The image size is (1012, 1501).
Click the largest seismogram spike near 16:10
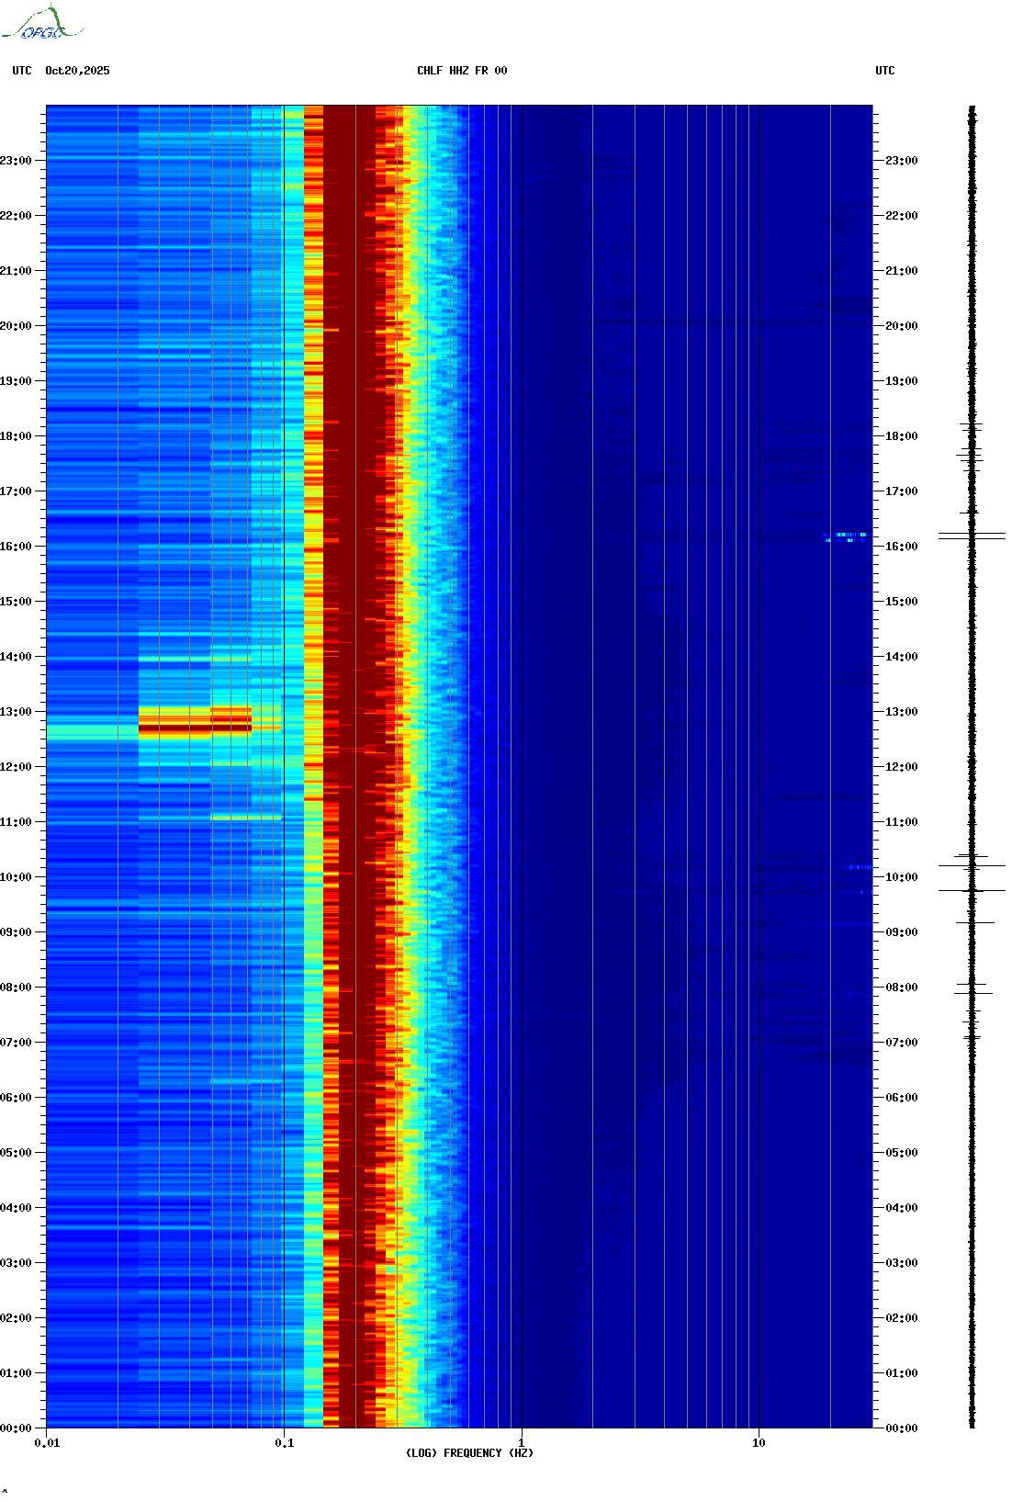(972, 535)
